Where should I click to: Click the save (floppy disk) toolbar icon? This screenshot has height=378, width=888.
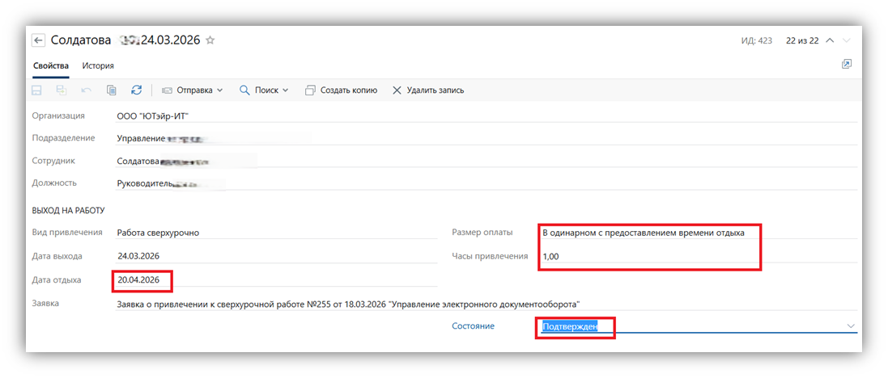click(37, 90)
